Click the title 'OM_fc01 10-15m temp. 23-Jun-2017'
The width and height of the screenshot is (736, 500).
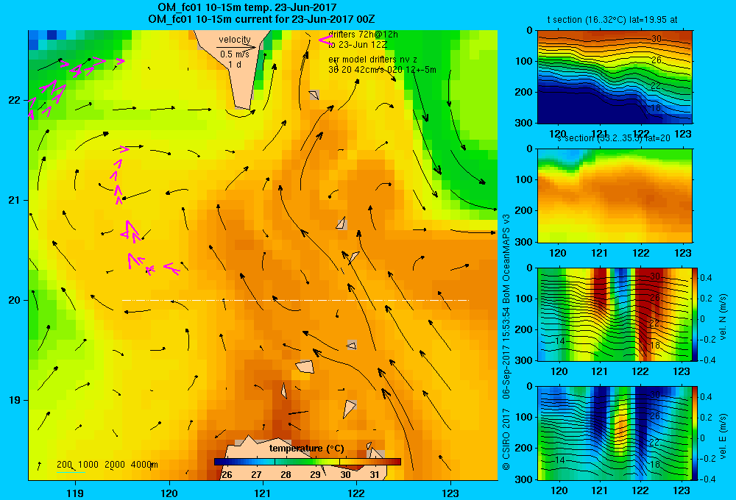click(247, 7)
